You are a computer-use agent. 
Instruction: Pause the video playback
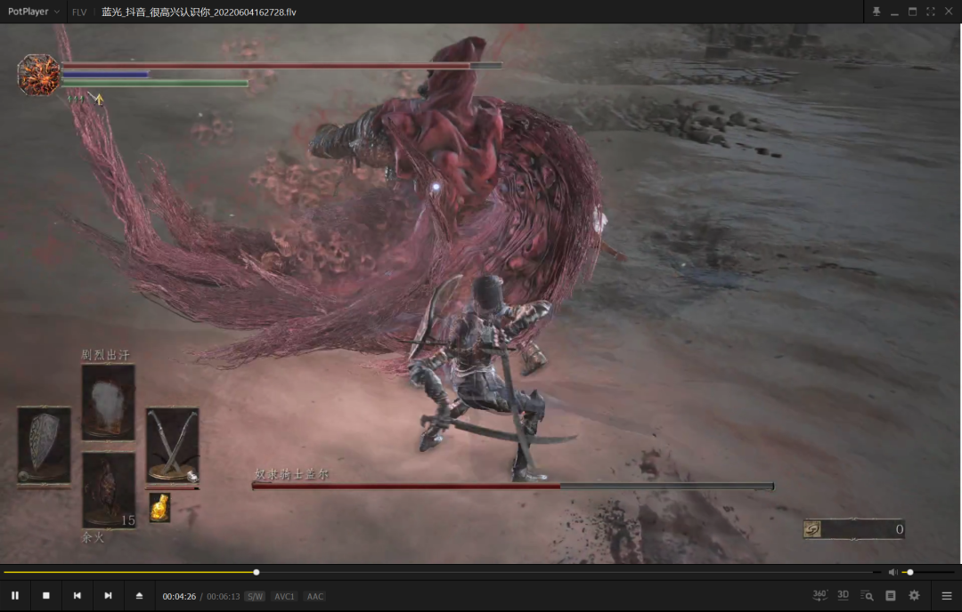point(15,595)
